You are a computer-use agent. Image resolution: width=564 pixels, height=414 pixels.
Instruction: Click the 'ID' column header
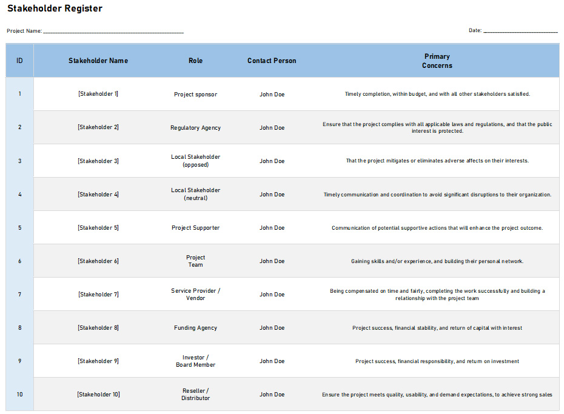[x=20, y=61]
